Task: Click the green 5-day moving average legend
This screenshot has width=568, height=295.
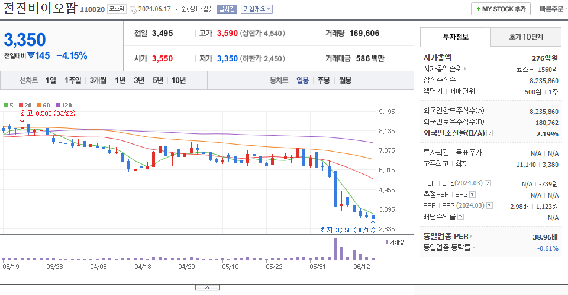Action: click(9, 106)
